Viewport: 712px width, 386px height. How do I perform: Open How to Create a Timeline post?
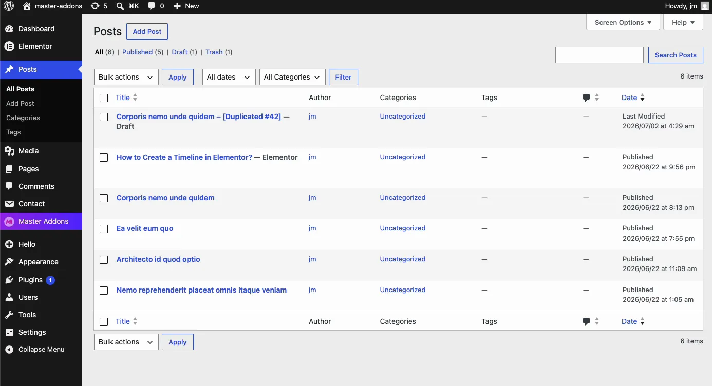click(184, 157)
